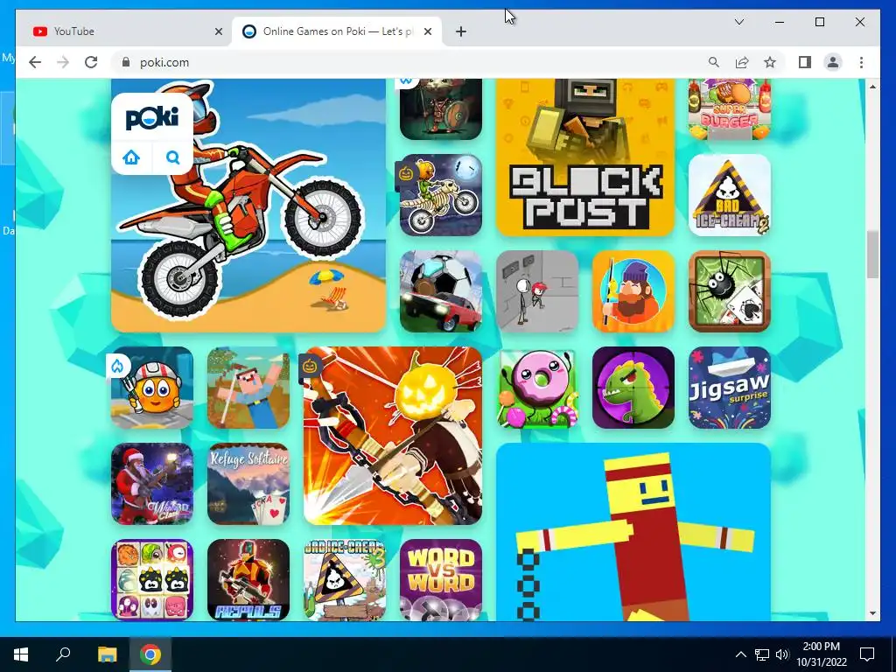Open the Repuls armored soldier game
This screenshot has width=896, height=672.
[x=248, y=579]
